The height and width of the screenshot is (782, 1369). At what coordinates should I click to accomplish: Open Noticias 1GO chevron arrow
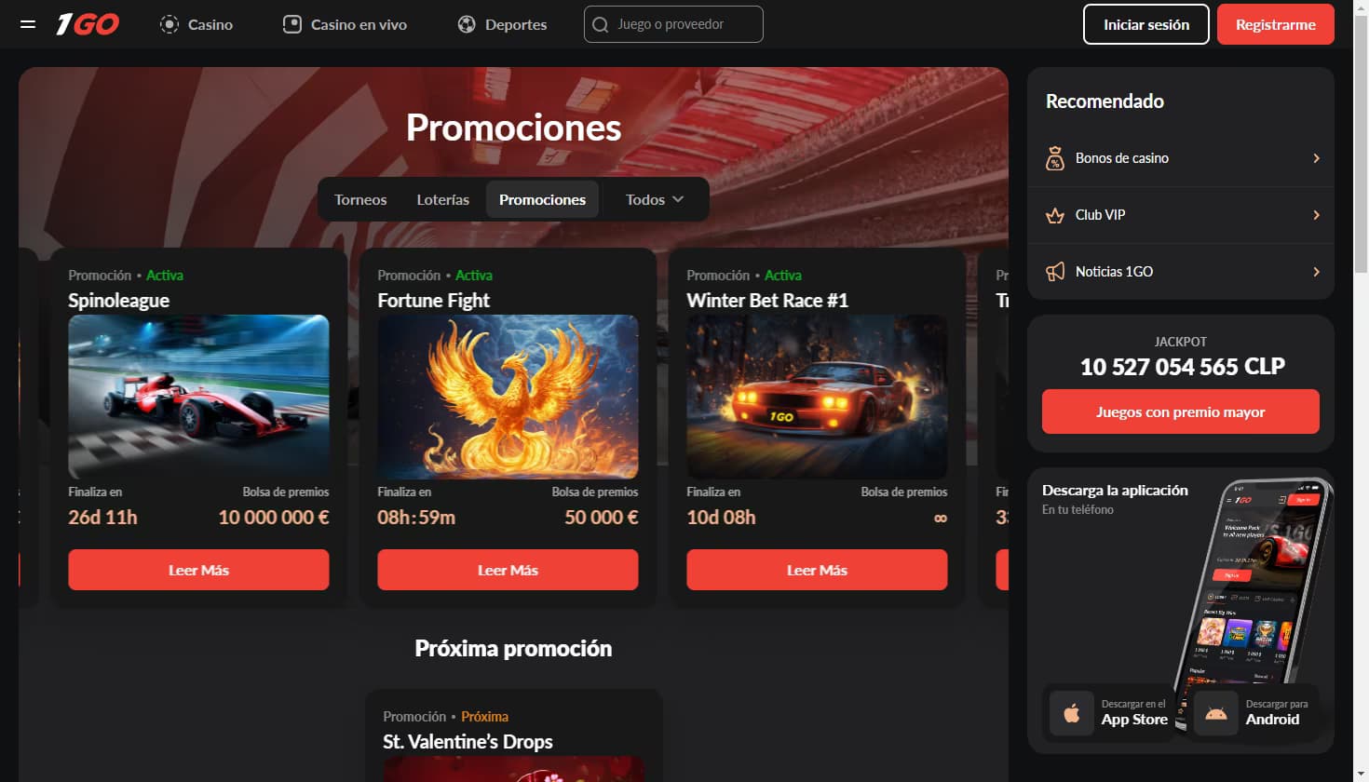click(x=1316, y=272)
